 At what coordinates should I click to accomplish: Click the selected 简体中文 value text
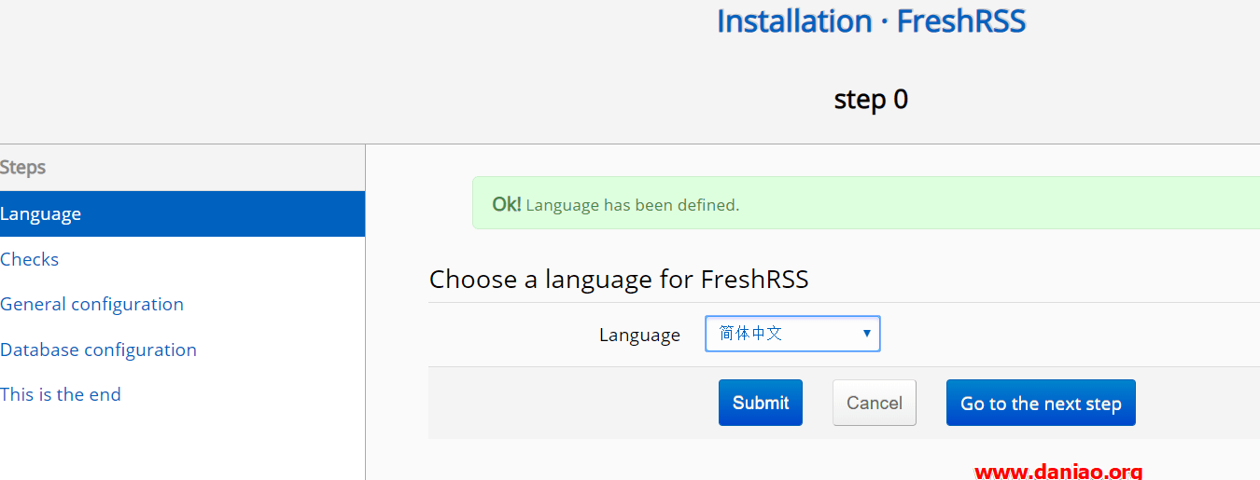750,334
